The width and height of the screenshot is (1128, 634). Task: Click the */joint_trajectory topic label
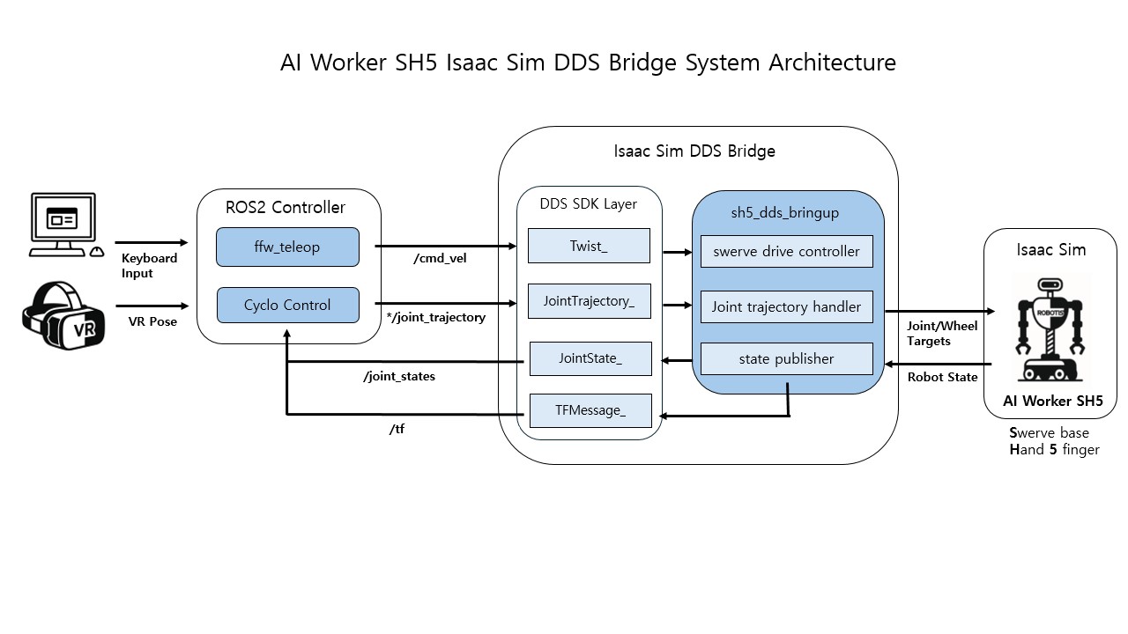coord(436,317)
